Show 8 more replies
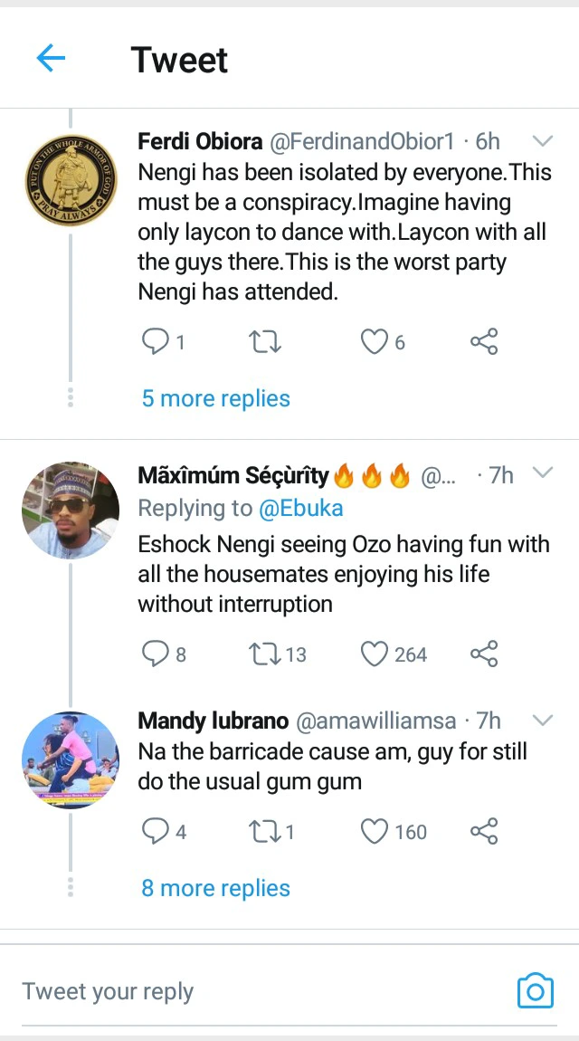This screenshot has height=1041, width=579. 215,888
